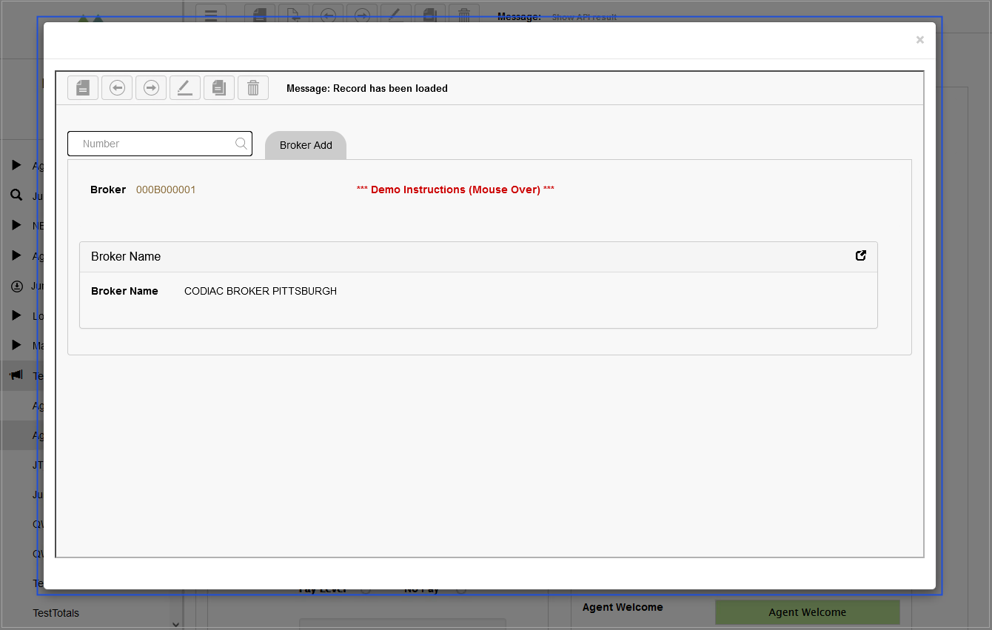Expand the Lo sidebar item arrow
Screen dimensions: 992x630
(16, 315)
